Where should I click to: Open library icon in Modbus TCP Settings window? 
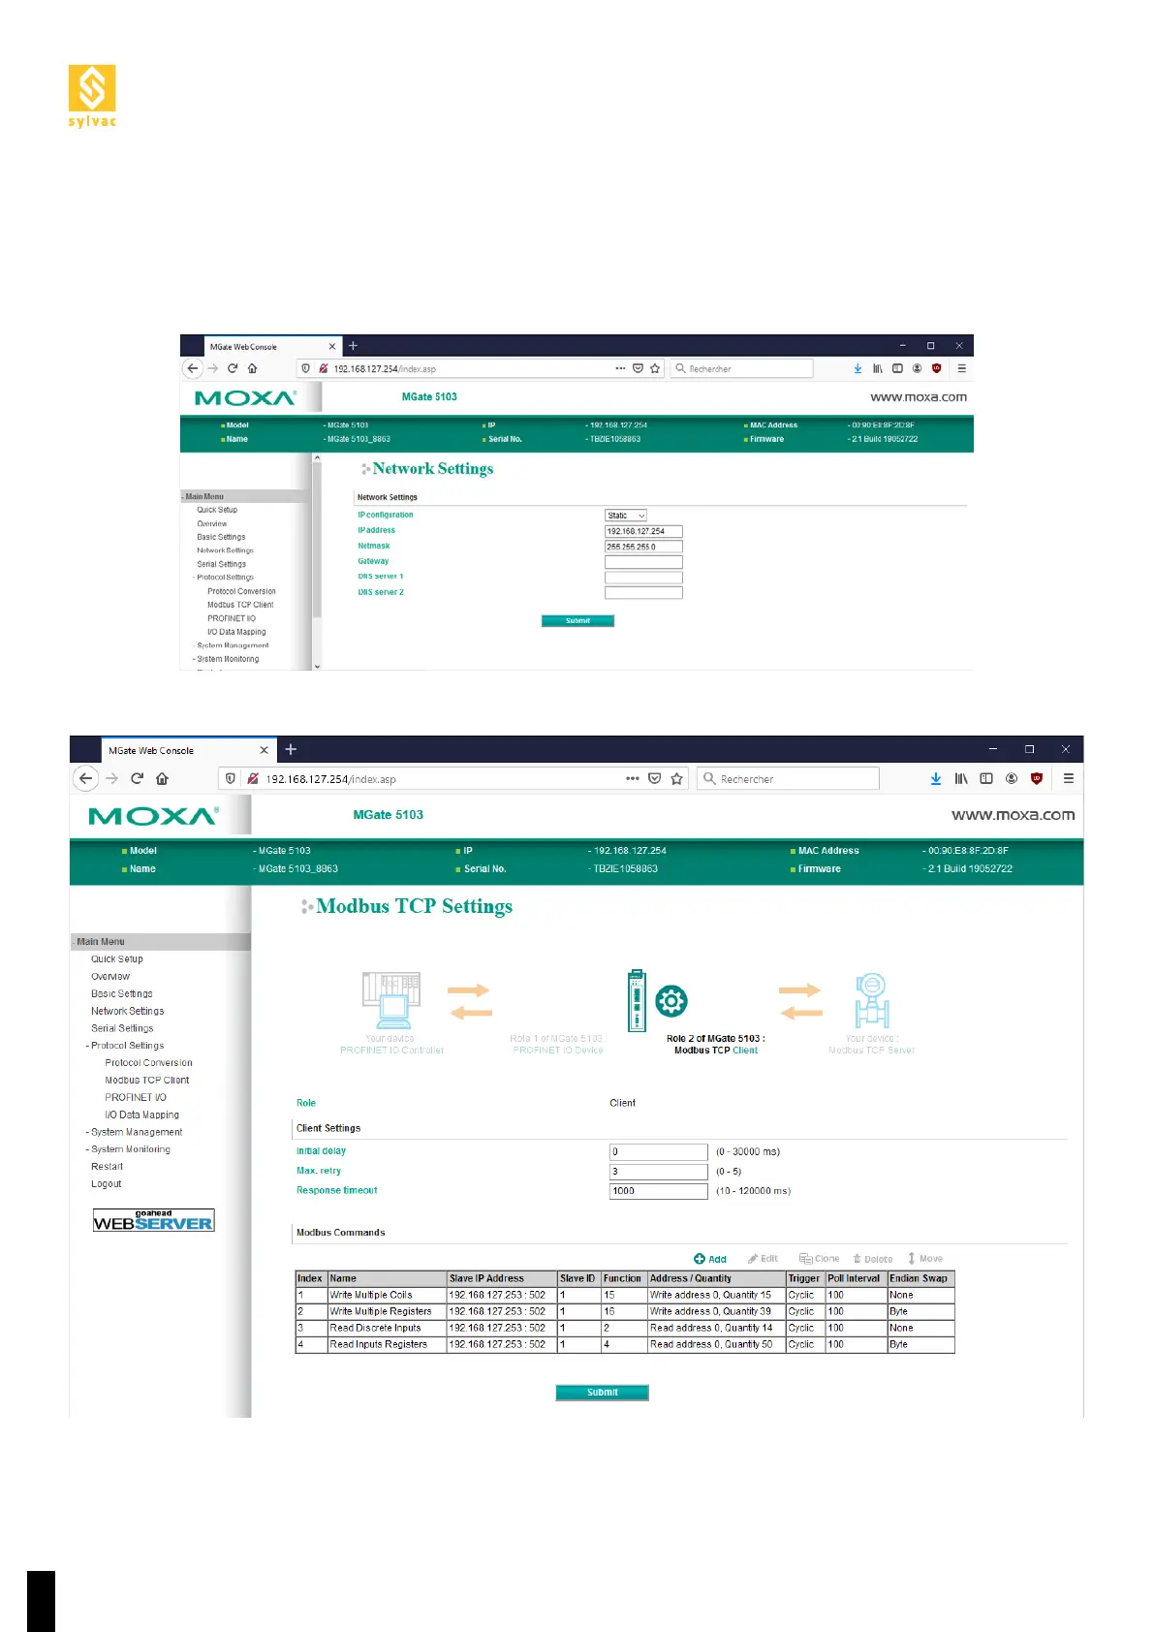click(x=961, y=778)
